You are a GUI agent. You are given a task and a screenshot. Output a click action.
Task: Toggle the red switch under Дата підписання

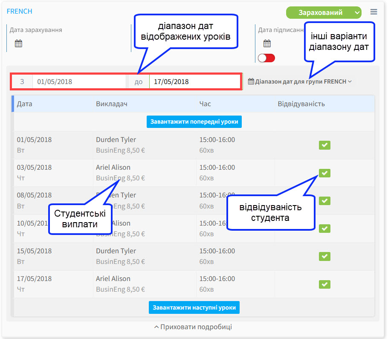(266, 58)
